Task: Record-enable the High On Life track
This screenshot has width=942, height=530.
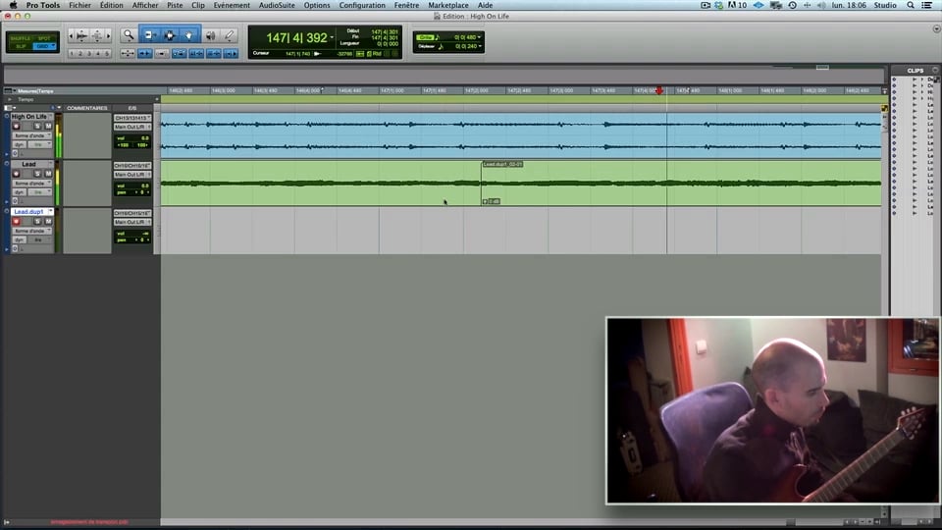Action: click(17, 127)
